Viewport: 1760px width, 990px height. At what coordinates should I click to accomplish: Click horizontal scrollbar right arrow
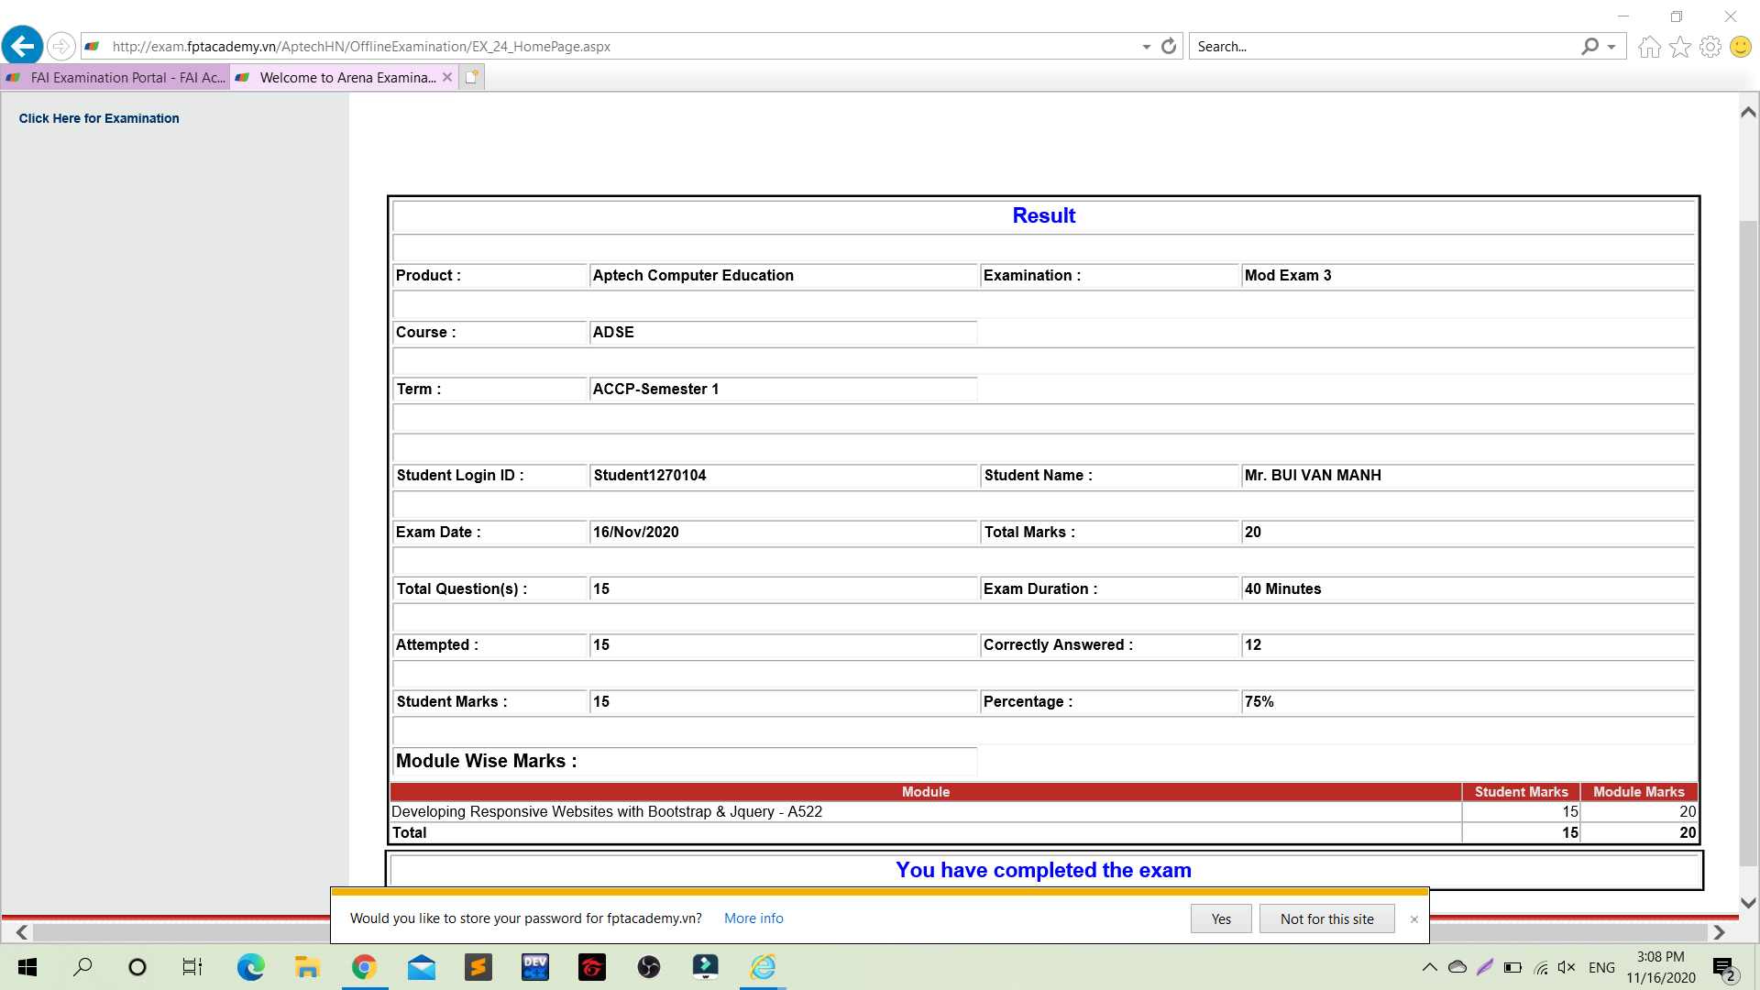(1719, 932)
